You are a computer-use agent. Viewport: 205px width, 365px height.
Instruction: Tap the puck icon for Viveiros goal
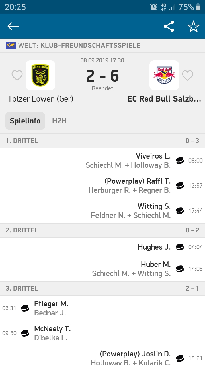click(x=180, y=161)
